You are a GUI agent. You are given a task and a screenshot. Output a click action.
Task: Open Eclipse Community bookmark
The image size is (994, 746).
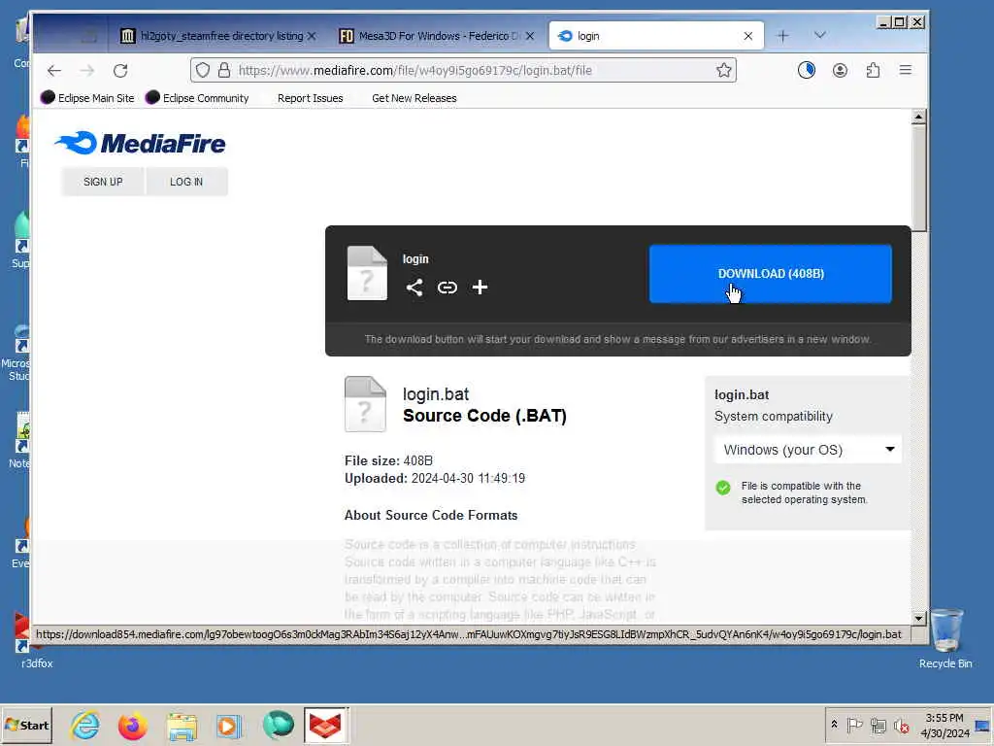pos(197,98)
